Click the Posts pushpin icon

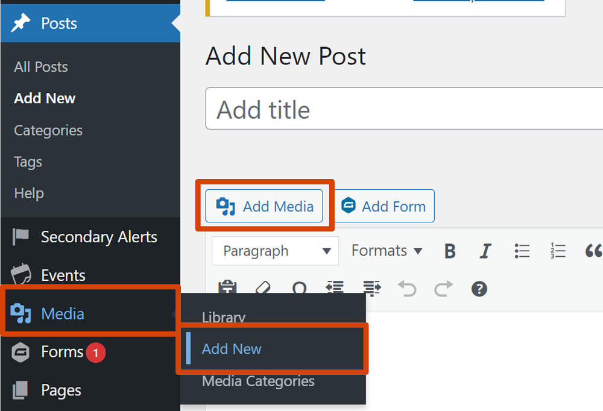click(21, 23)
